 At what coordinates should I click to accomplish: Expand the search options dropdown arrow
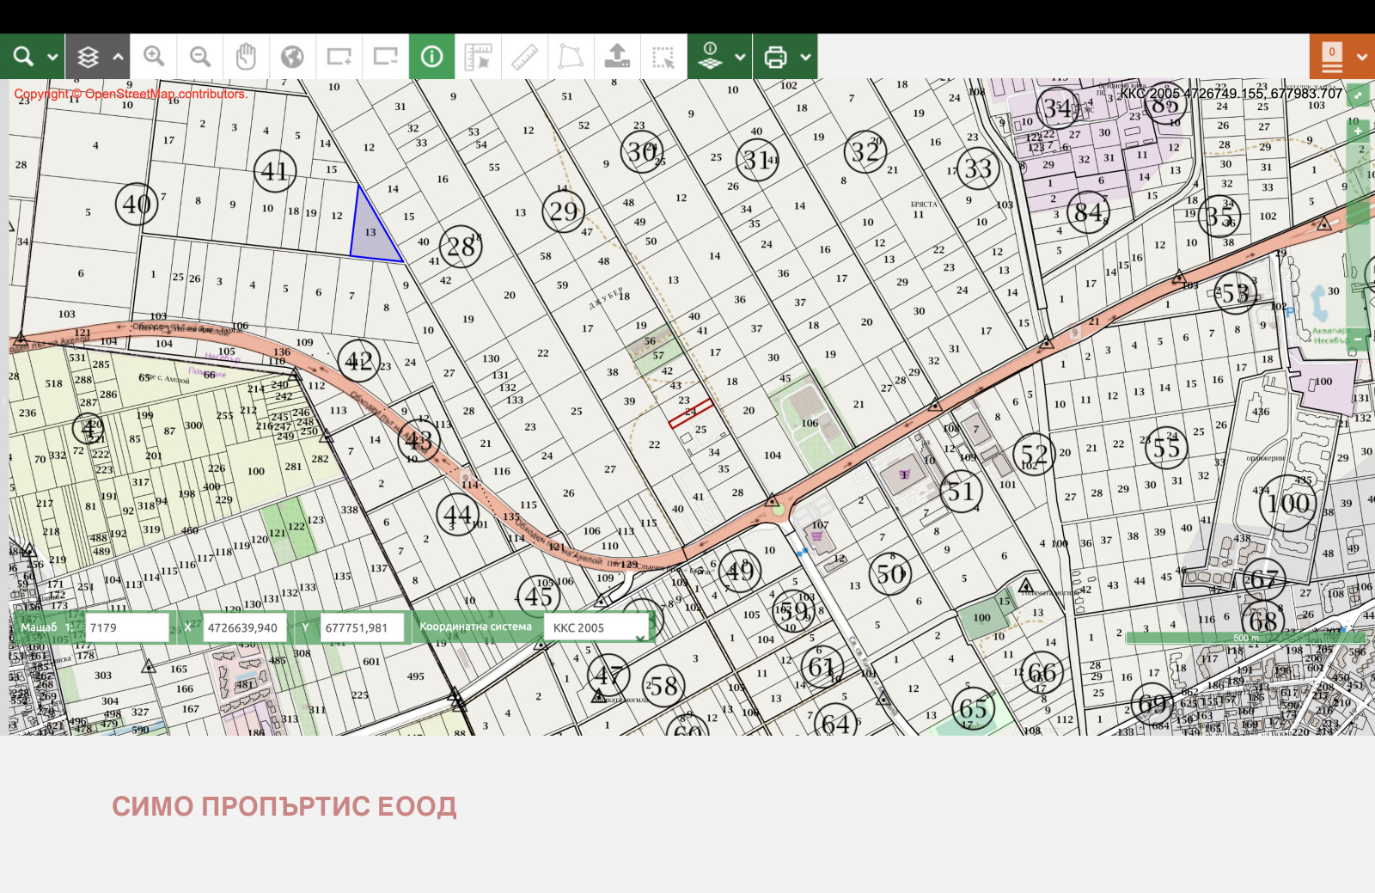(52, 58)
